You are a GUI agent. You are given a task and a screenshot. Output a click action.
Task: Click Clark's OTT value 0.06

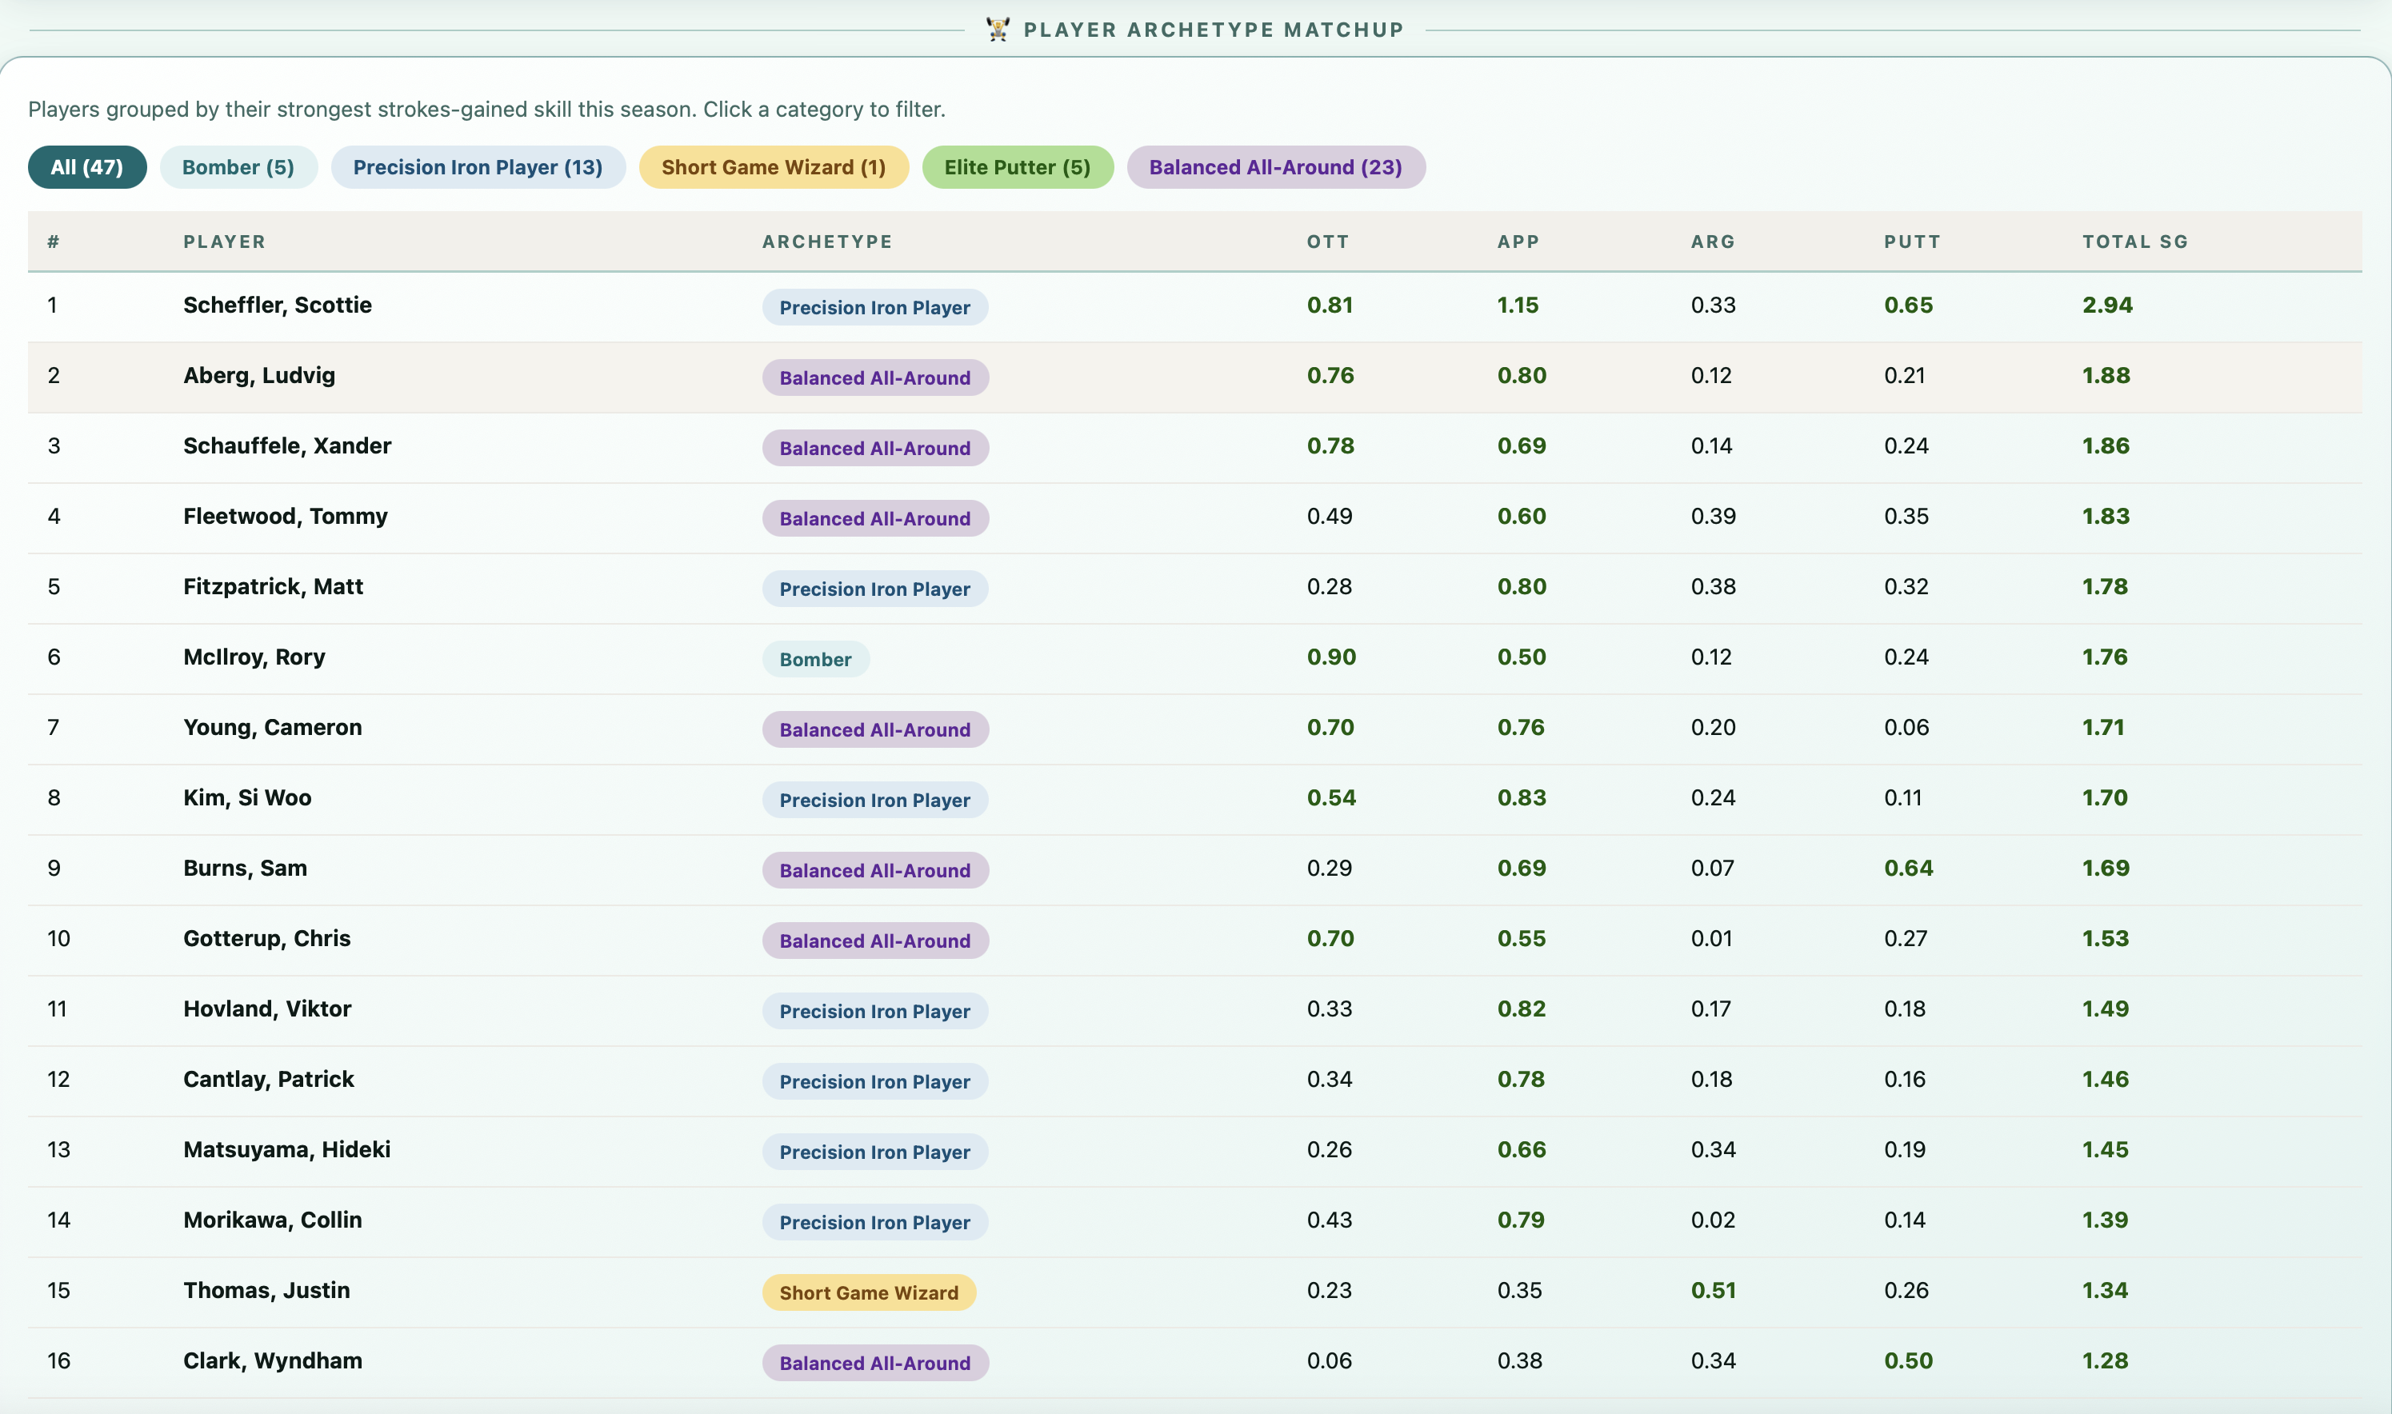tap(1330, 1360)
